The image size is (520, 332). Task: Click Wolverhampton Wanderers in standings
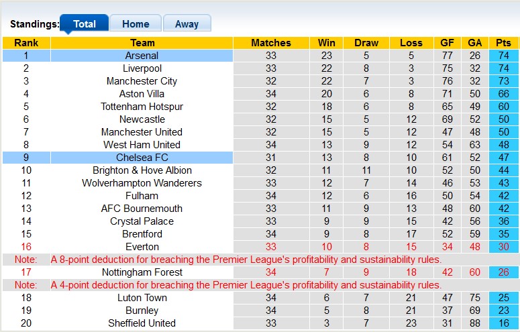[142, 183]
